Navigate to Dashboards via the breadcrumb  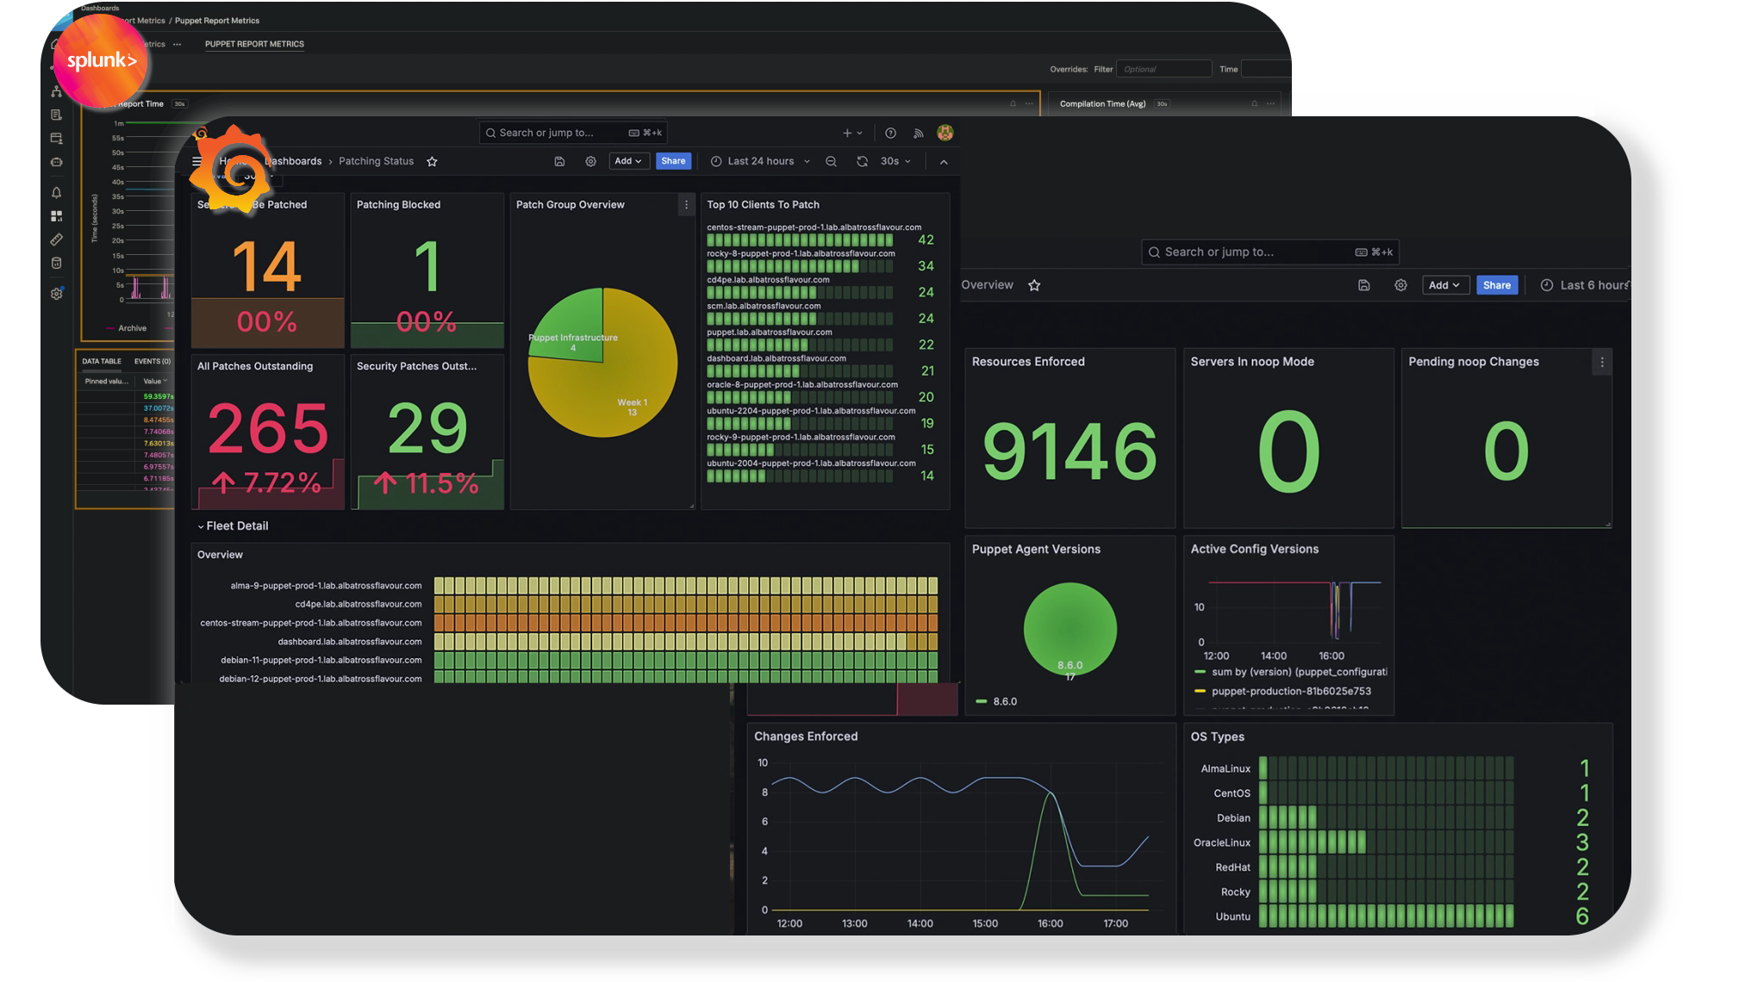click(x=292, y=161)
